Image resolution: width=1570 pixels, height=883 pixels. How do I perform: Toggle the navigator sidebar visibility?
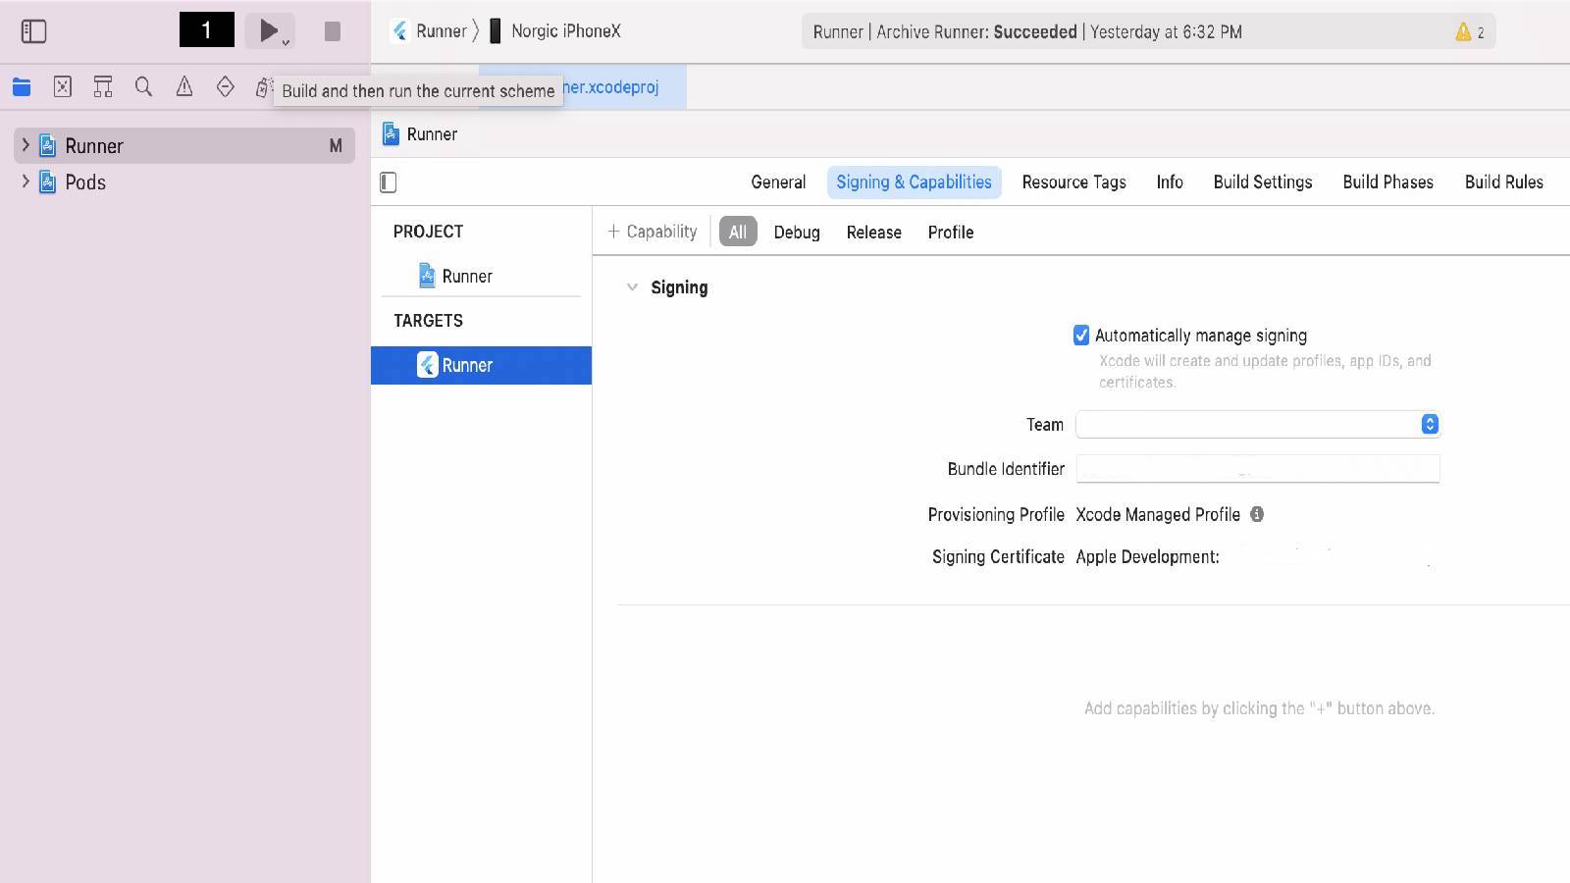[x=33, y=31]
